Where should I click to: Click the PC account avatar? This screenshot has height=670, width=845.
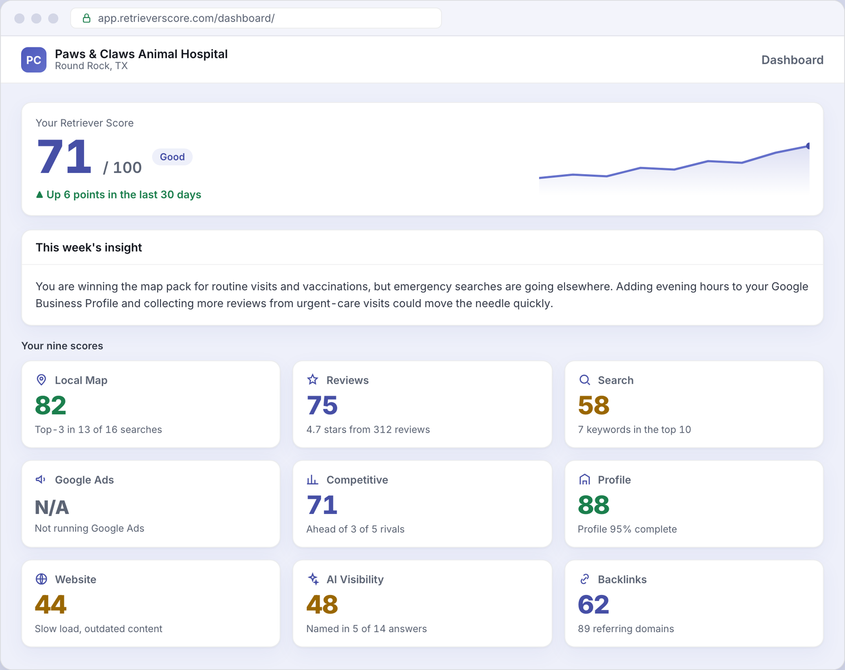(34, 60)
